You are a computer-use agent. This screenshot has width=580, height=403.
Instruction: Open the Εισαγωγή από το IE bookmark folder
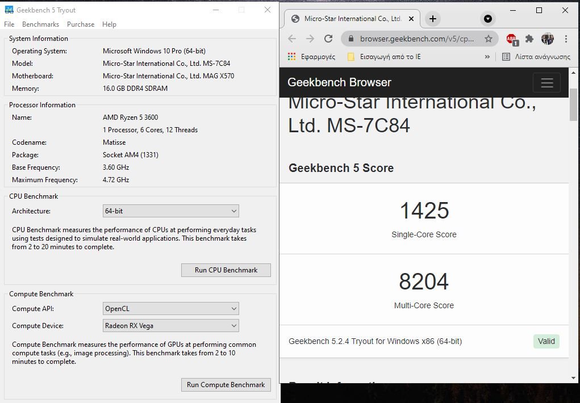click(385, 57)
